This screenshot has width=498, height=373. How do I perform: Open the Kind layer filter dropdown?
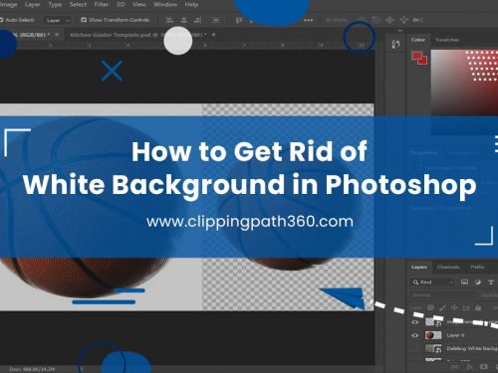(432, 282)
